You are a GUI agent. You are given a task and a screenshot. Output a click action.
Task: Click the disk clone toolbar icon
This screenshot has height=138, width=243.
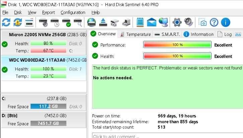tap(114, 23)
